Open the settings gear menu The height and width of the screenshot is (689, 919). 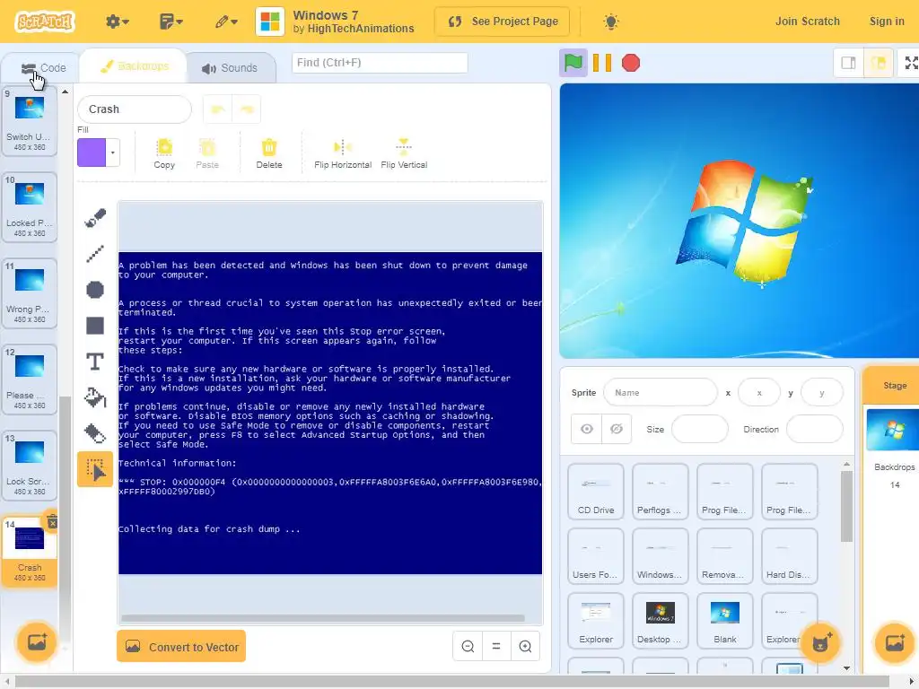click(118, 22)
